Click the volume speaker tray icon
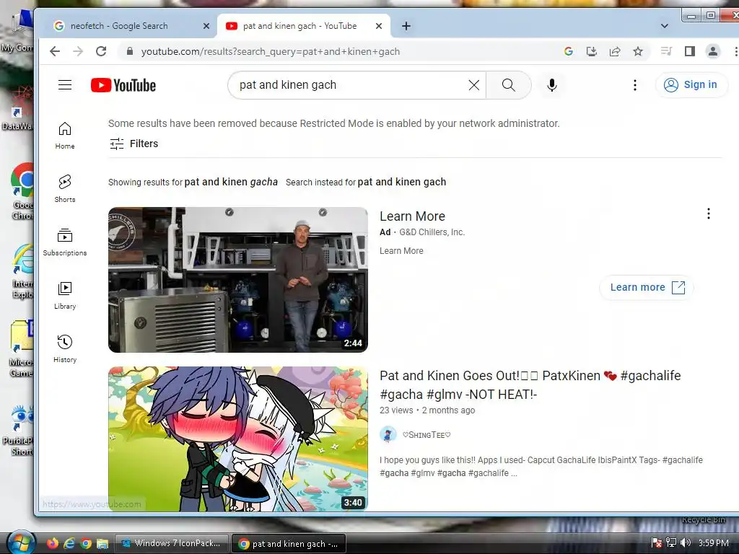 [686, 543]
